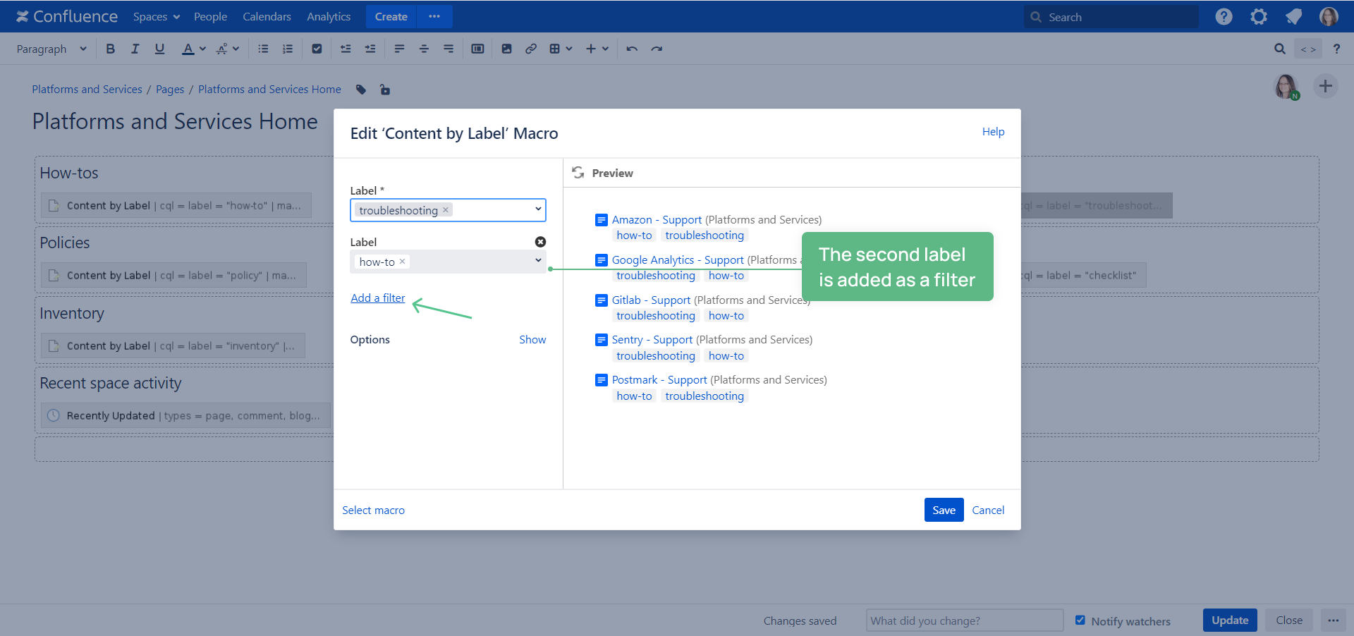The width and height of the screenshot is (1354, 636).
Task: Open the Analytics menu item
Action: pos(329,16)
